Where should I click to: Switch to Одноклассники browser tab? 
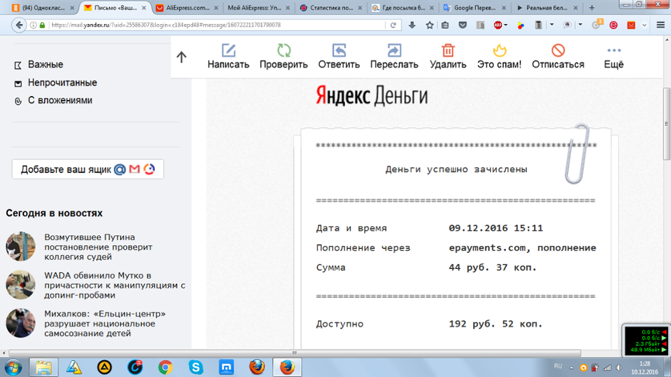tap(43, 7)
